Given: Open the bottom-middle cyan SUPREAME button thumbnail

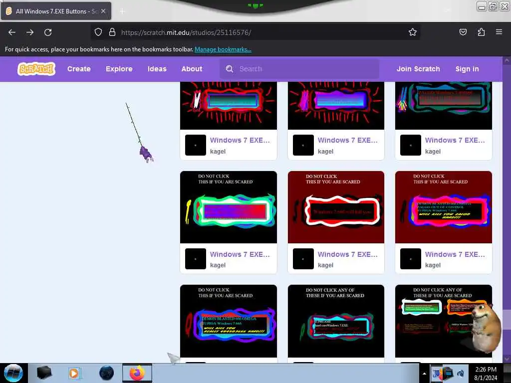Looking at the screenshot, I should point(336,321).
